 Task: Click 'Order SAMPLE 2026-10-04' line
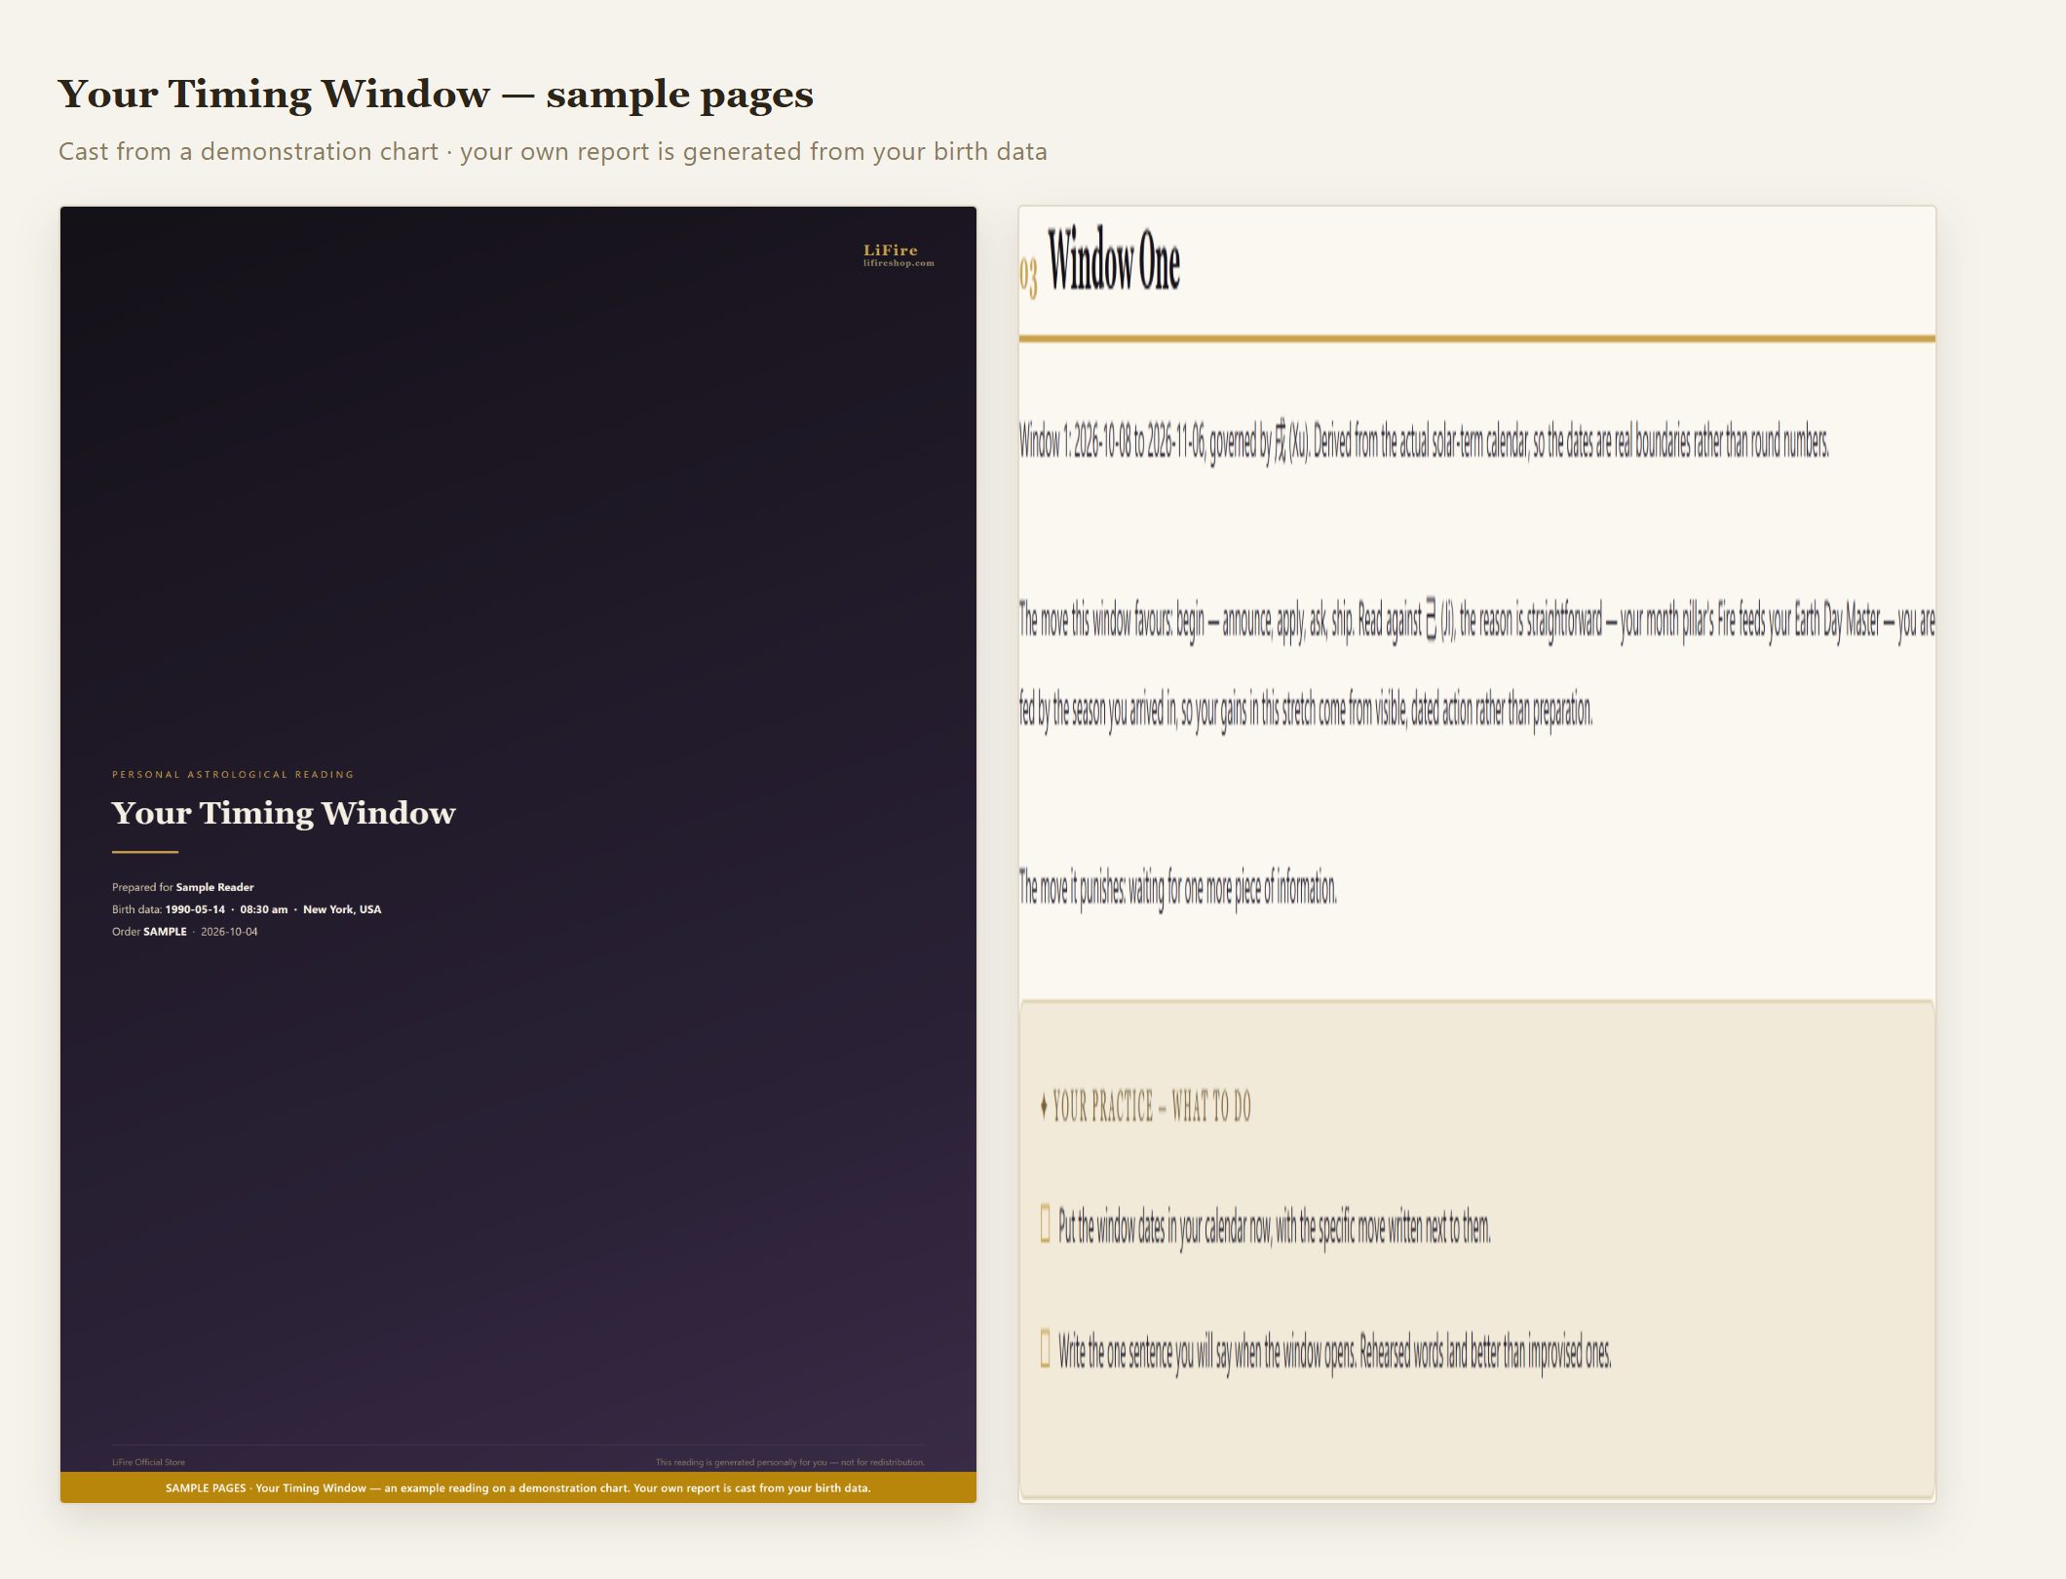pyautogui.click(x=185, y=932)
